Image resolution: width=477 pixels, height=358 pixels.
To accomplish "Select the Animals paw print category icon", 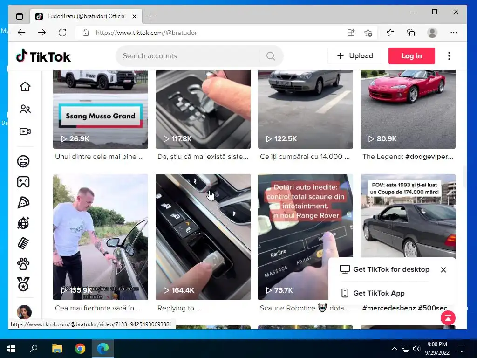I will (23, 264).
